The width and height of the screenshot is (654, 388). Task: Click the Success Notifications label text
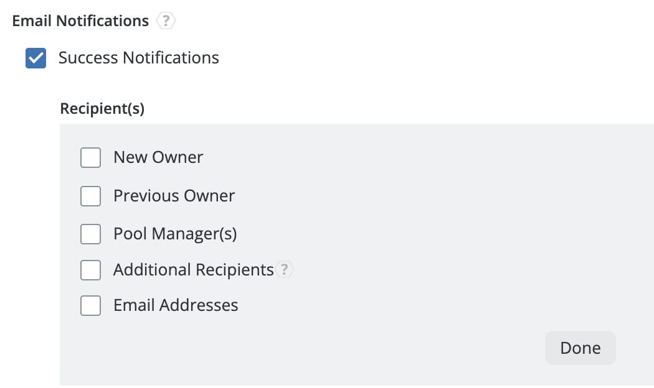(138, 58)
